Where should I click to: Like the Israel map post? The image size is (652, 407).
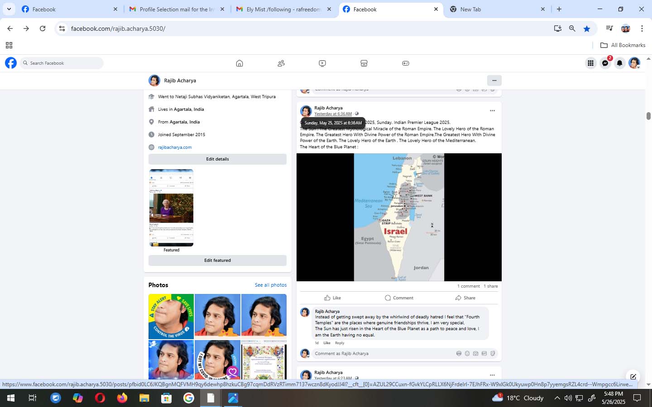click(x=332, y=298)
